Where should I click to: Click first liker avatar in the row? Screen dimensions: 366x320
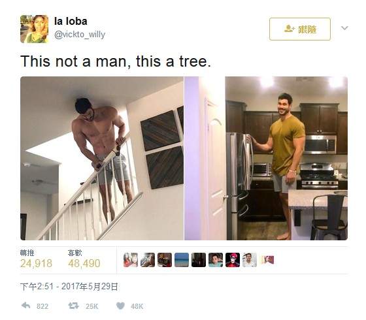pyautogui.click(x=131, y=260)
